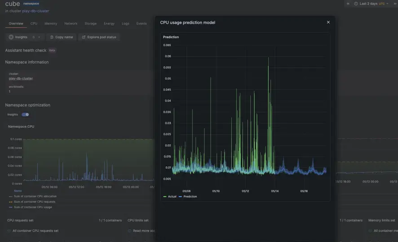
Task: Click the Prediction chart title
Action: tap(171, 37)
